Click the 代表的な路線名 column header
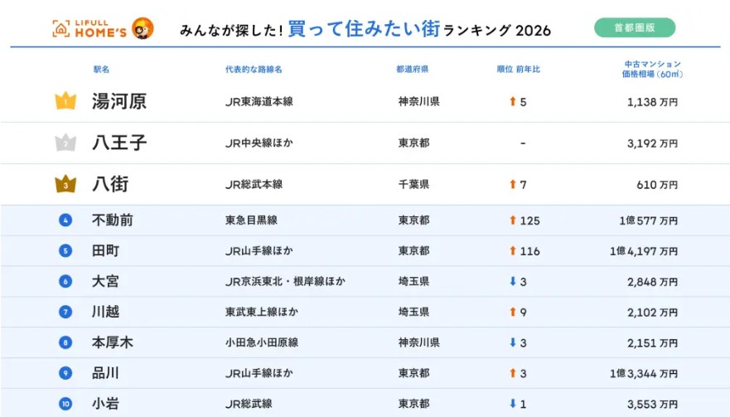 [254, 70]
